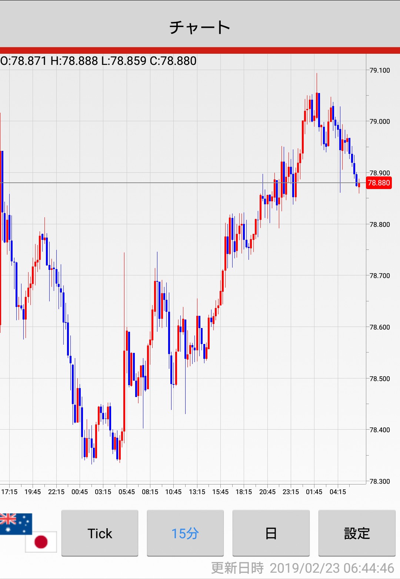This screenshot has width=400, height=579.
Task: Click the 20:45 time axis label
Action: click(x=267, y=492)
